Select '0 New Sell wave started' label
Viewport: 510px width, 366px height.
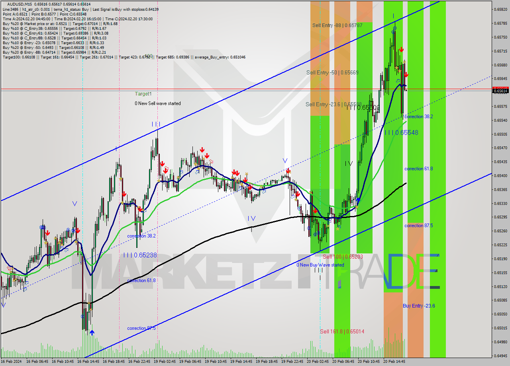[x=158, y=103]
